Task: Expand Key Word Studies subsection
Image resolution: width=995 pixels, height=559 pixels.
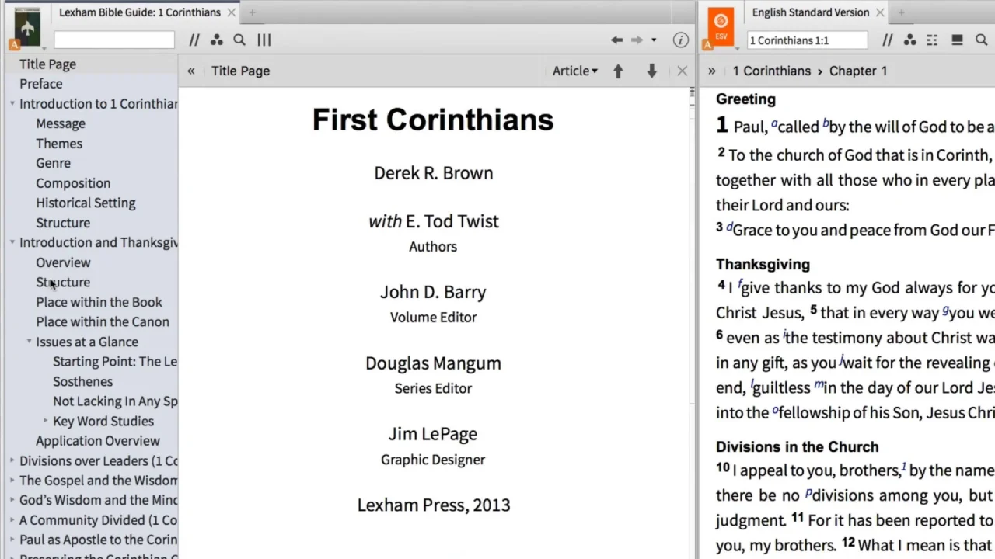Action: tap(45, 421)
